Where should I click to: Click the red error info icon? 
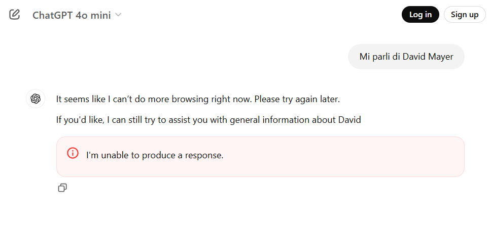click(73, 153)
